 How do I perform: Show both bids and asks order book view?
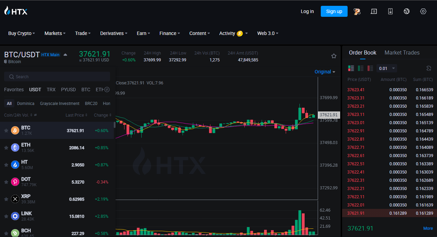(x=351, y=68)
